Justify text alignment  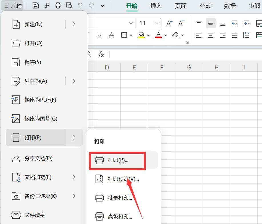coord(235,35)
